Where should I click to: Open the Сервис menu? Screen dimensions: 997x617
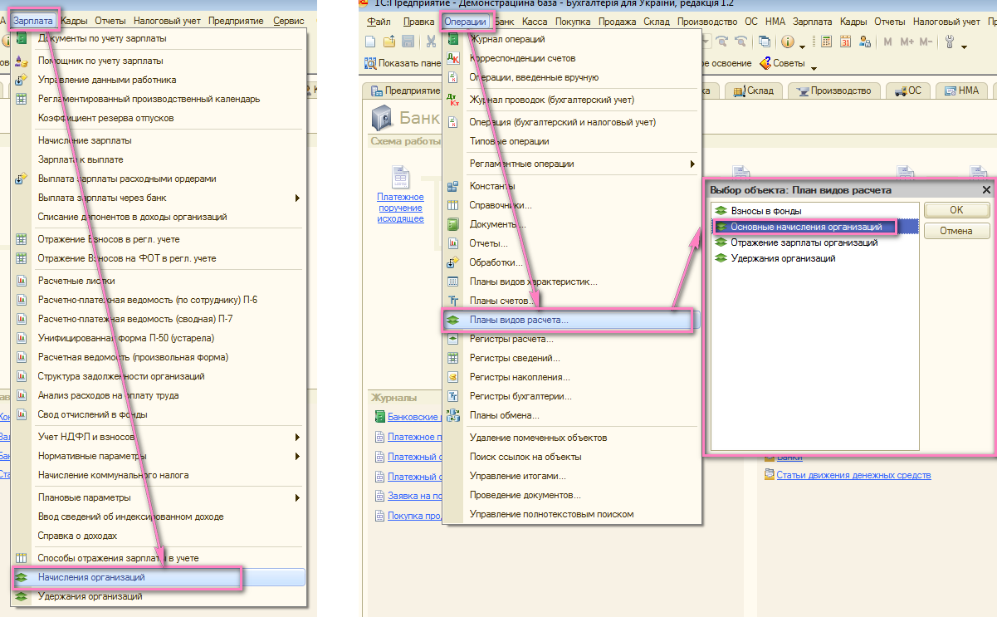(x=288, y=20)
